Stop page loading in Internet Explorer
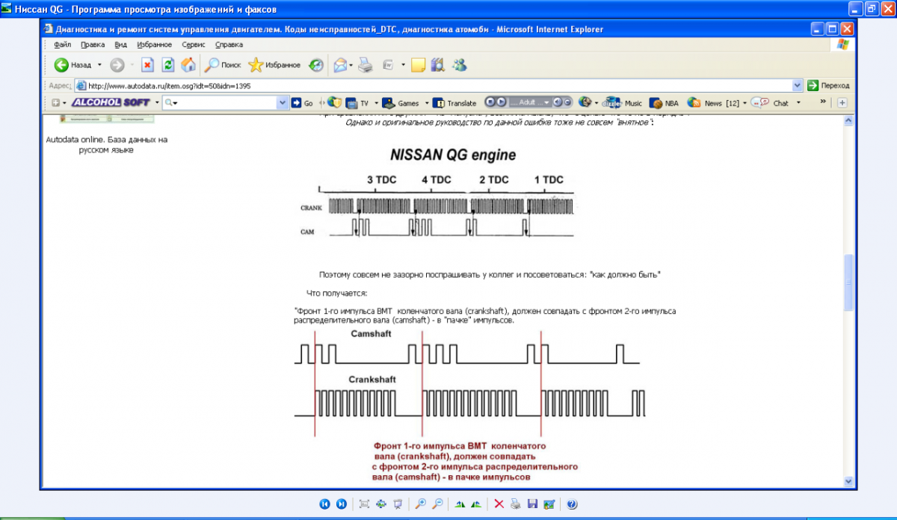The width and height of the screenshot is (897, 520). [x=147, y=65]
